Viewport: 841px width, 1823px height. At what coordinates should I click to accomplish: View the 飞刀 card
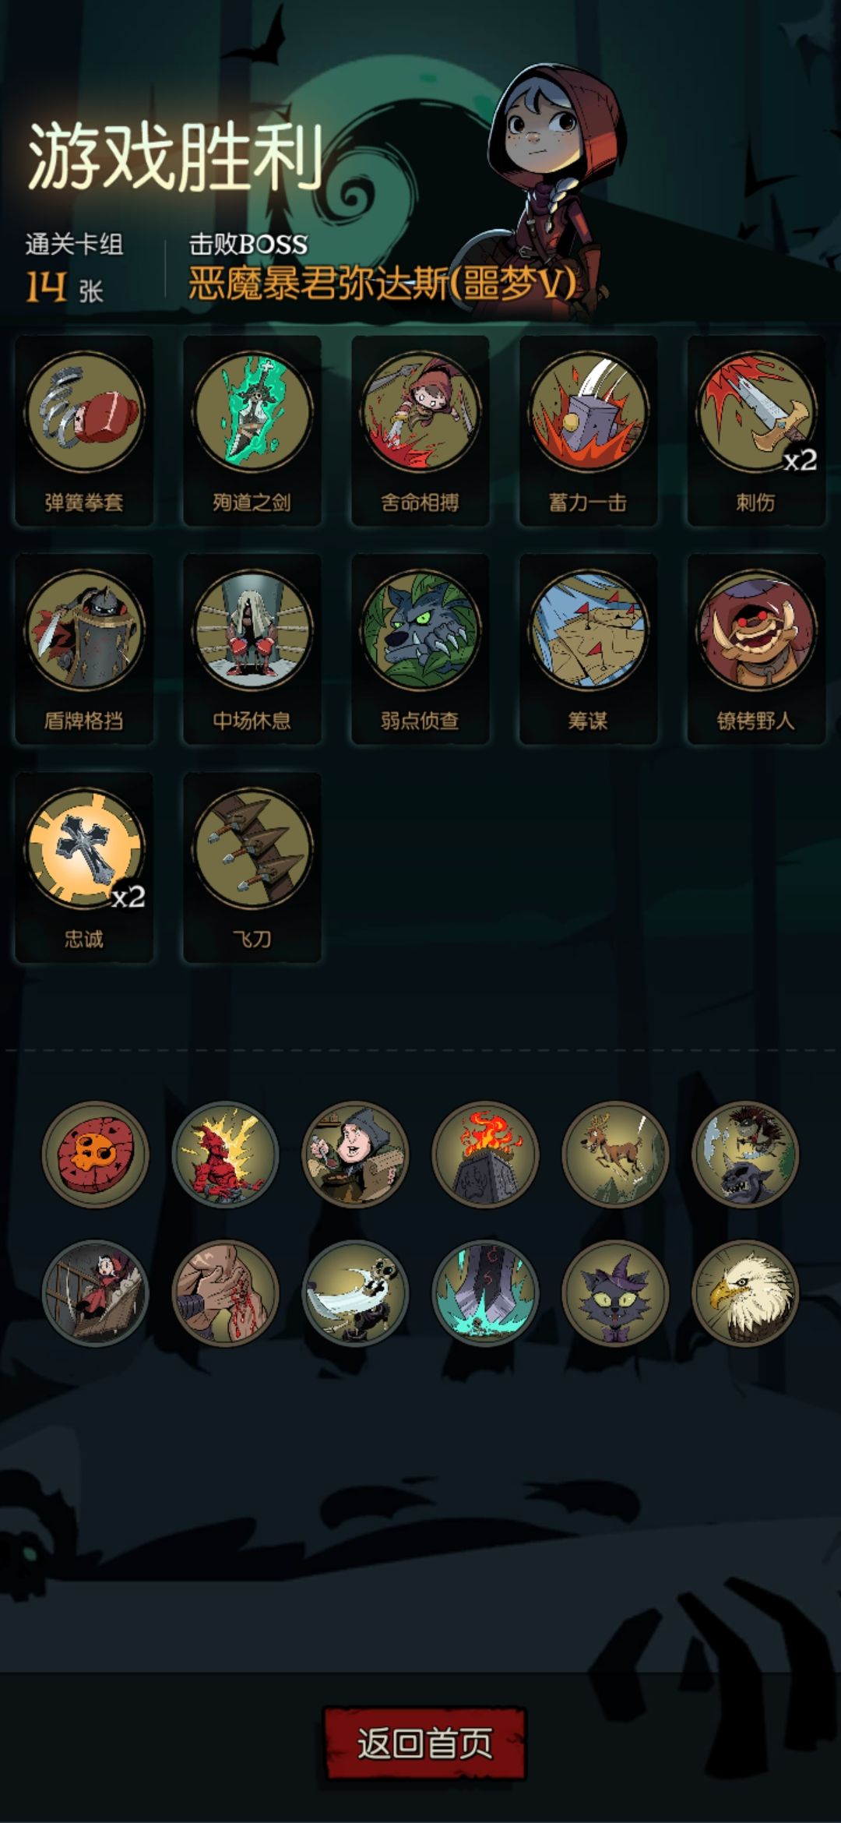click(252, 867)
